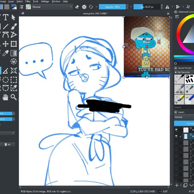Hide the top paint layer via eye

click(176, 130)
